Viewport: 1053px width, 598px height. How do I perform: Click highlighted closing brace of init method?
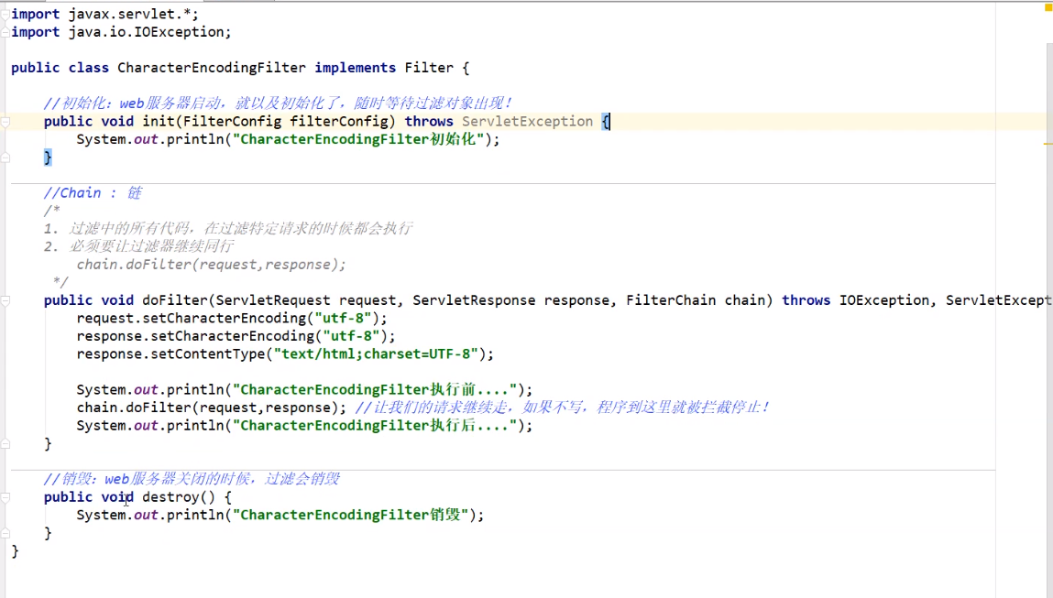tap(48, 158)
